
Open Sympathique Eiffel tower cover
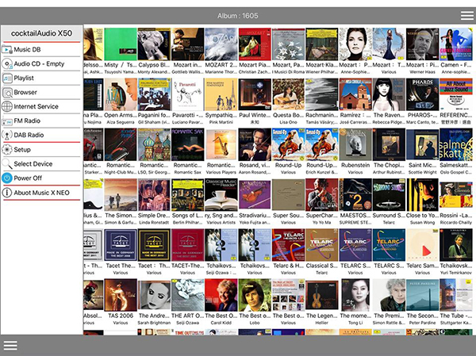(221, 94)
